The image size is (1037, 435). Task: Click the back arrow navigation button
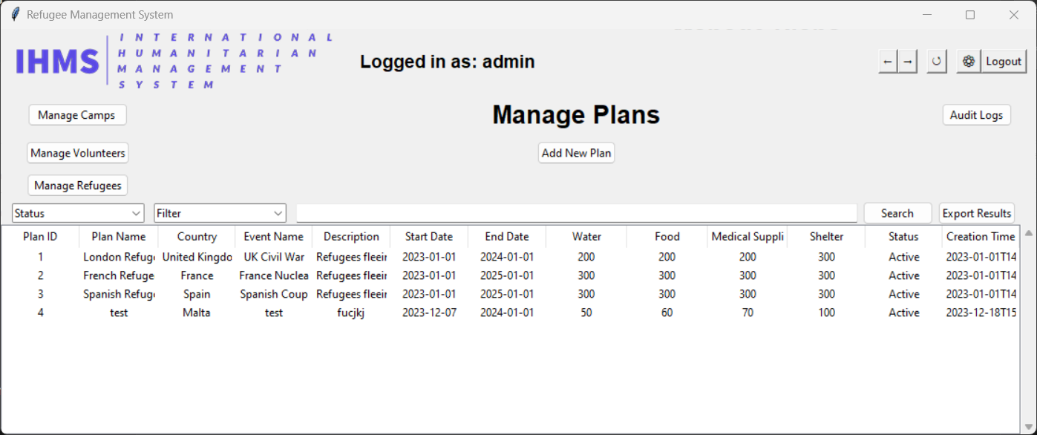pyautogui.click(x=888, y=62)
